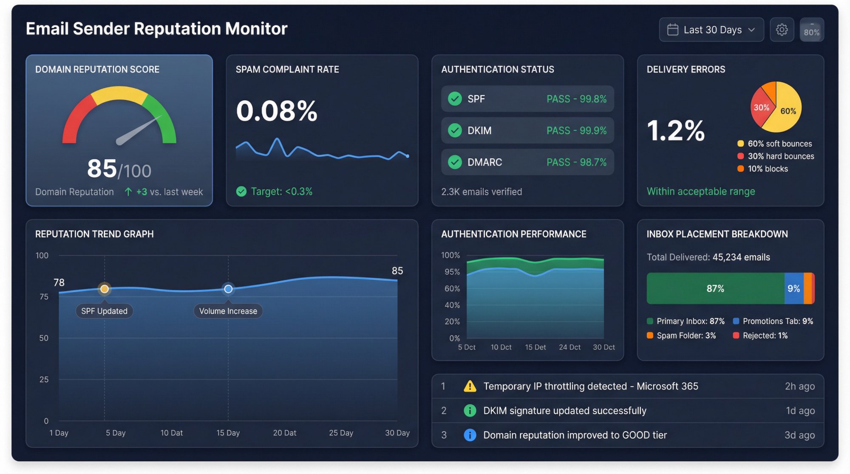Select the Authentication Performance panel header
Viewport: 850px width, 474px height.
pos(514,234)
